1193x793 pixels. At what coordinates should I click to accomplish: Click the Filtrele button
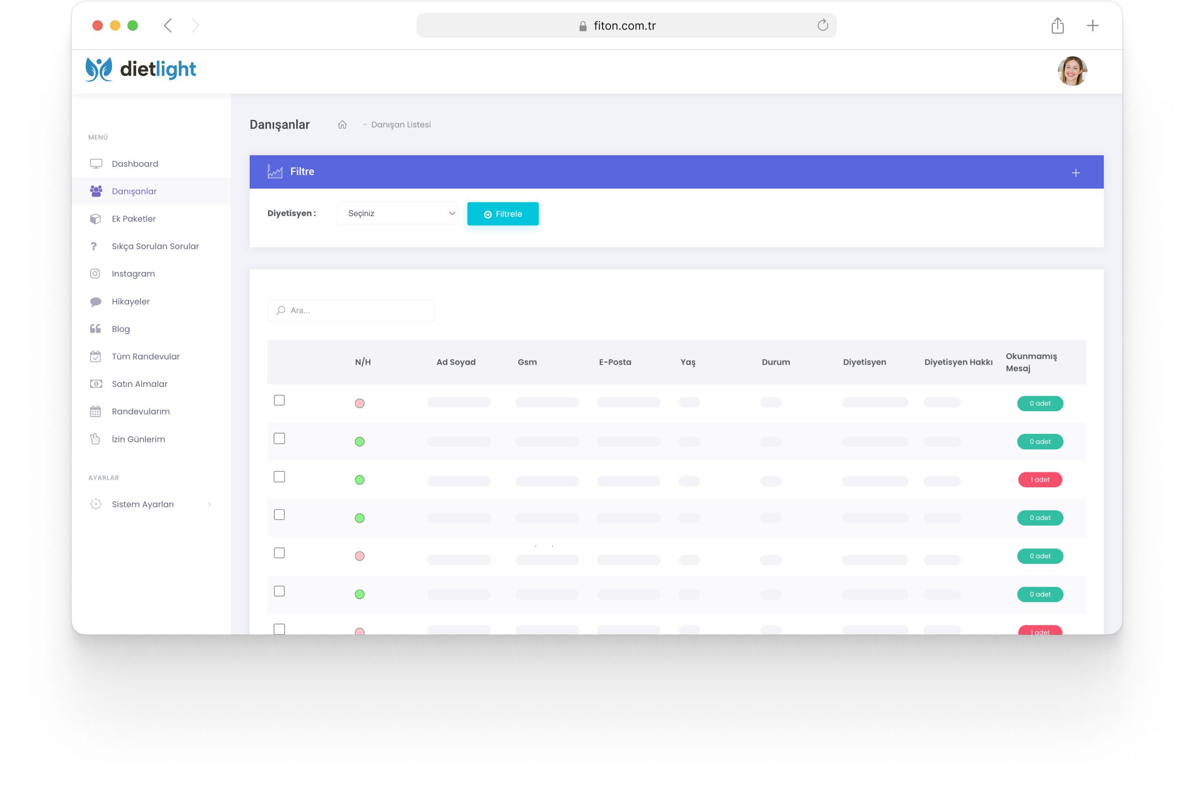click(x=503, y=214)
